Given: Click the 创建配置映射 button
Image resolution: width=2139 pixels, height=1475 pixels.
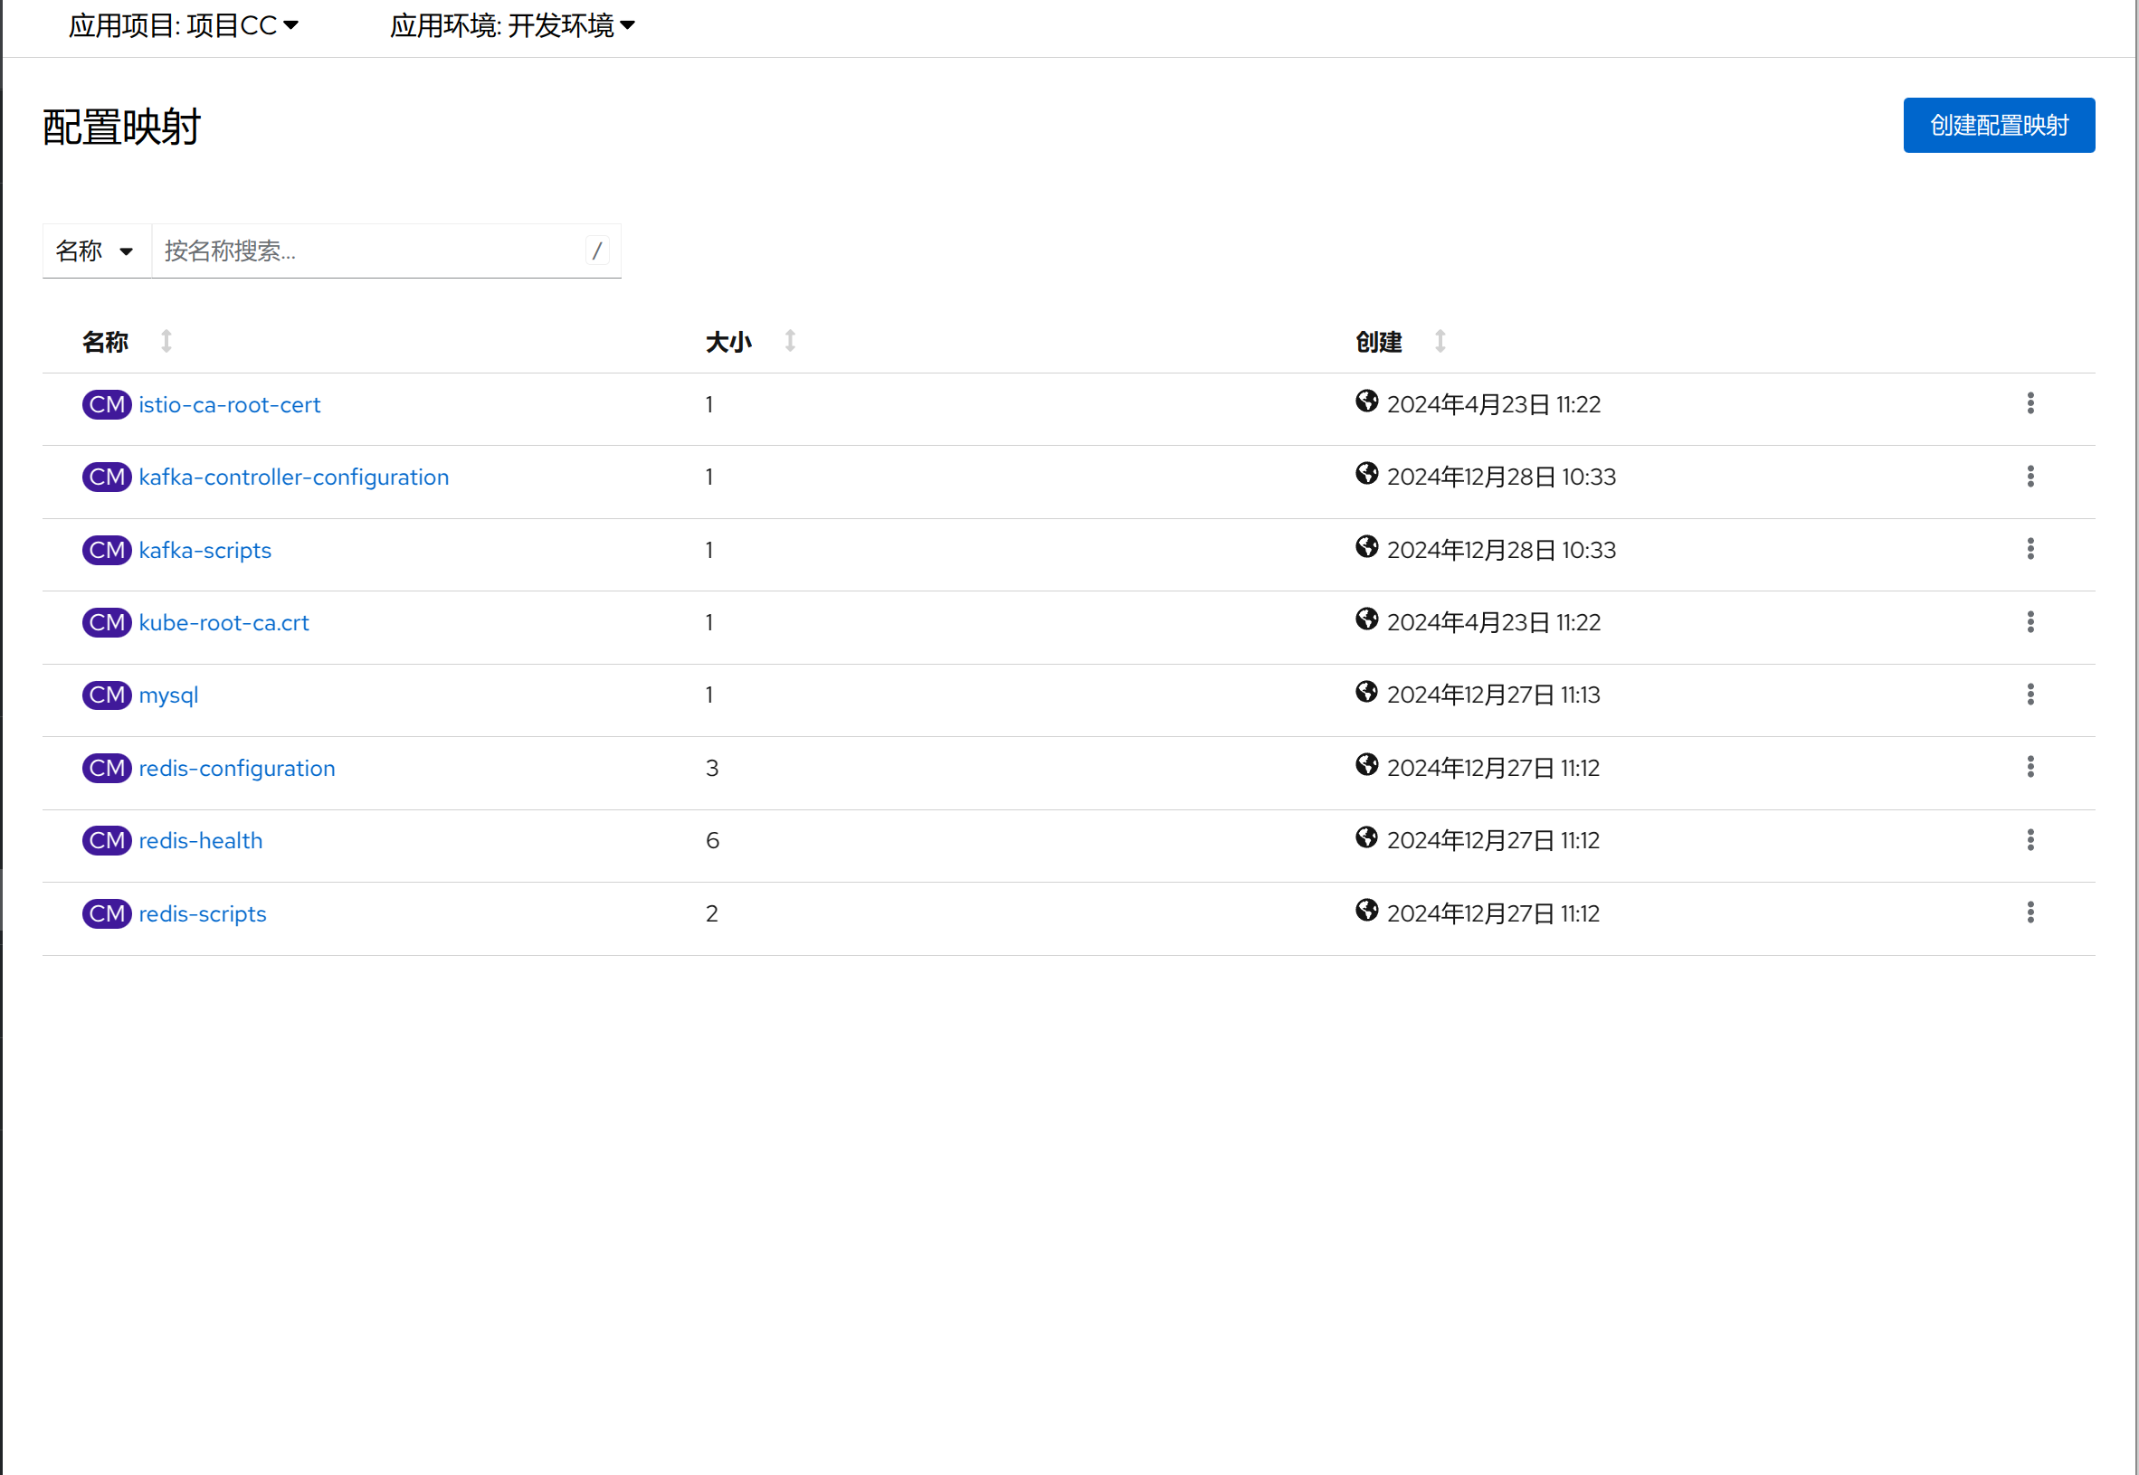Looking at the screenshot, I should tap(1998, 125).
